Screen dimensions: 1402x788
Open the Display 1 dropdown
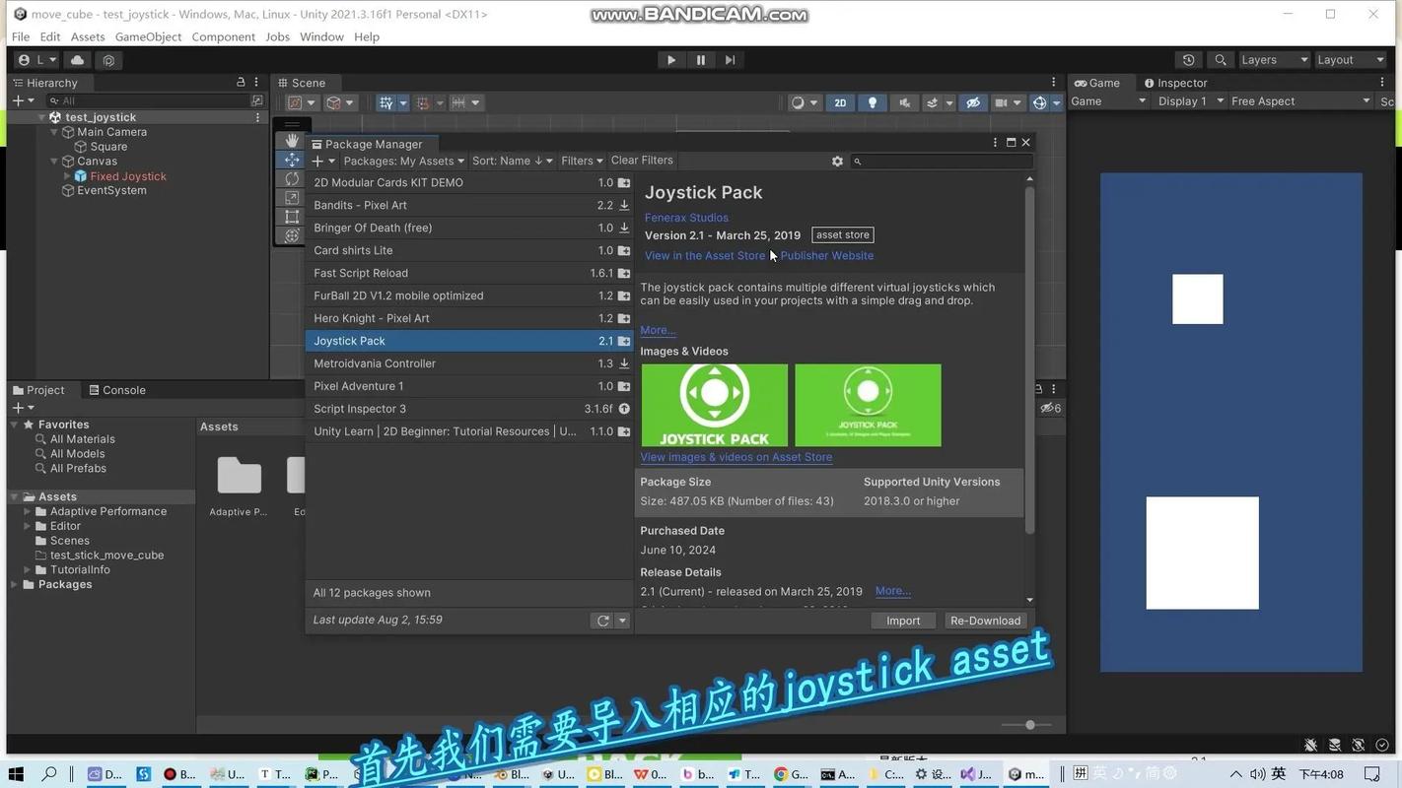[1191, 101]
